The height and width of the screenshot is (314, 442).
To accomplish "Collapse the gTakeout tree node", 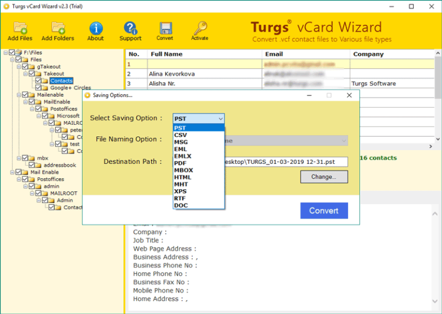I will (x=19, y=67).
